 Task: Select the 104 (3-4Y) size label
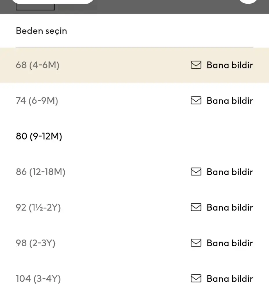point(38,279)
